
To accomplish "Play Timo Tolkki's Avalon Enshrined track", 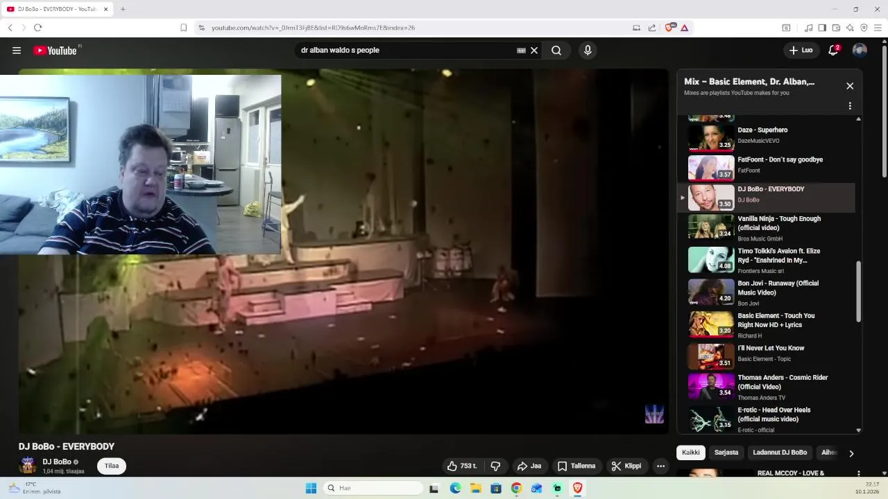I will coord(767,260).
